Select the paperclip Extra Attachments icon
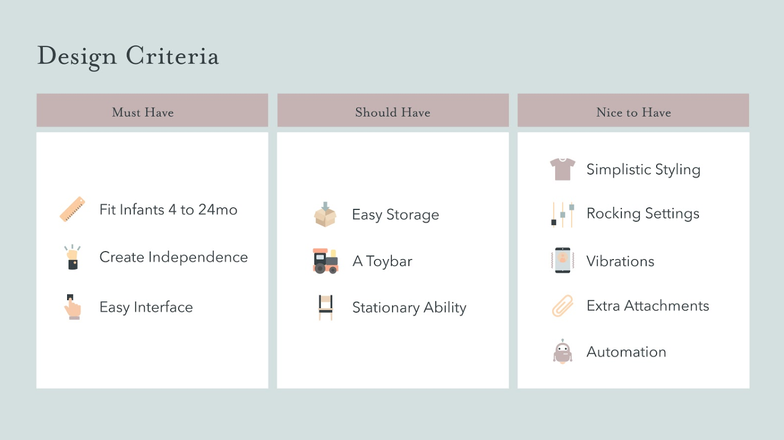This screenshot has width=784, height=440. point(563,306)
